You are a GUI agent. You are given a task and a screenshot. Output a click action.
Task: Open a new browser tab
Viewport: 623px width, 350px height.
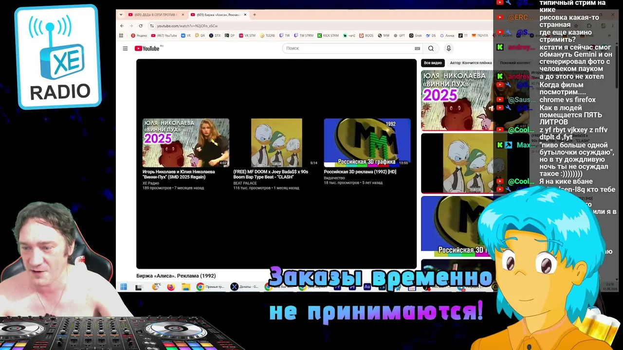(x=254, y=15)
